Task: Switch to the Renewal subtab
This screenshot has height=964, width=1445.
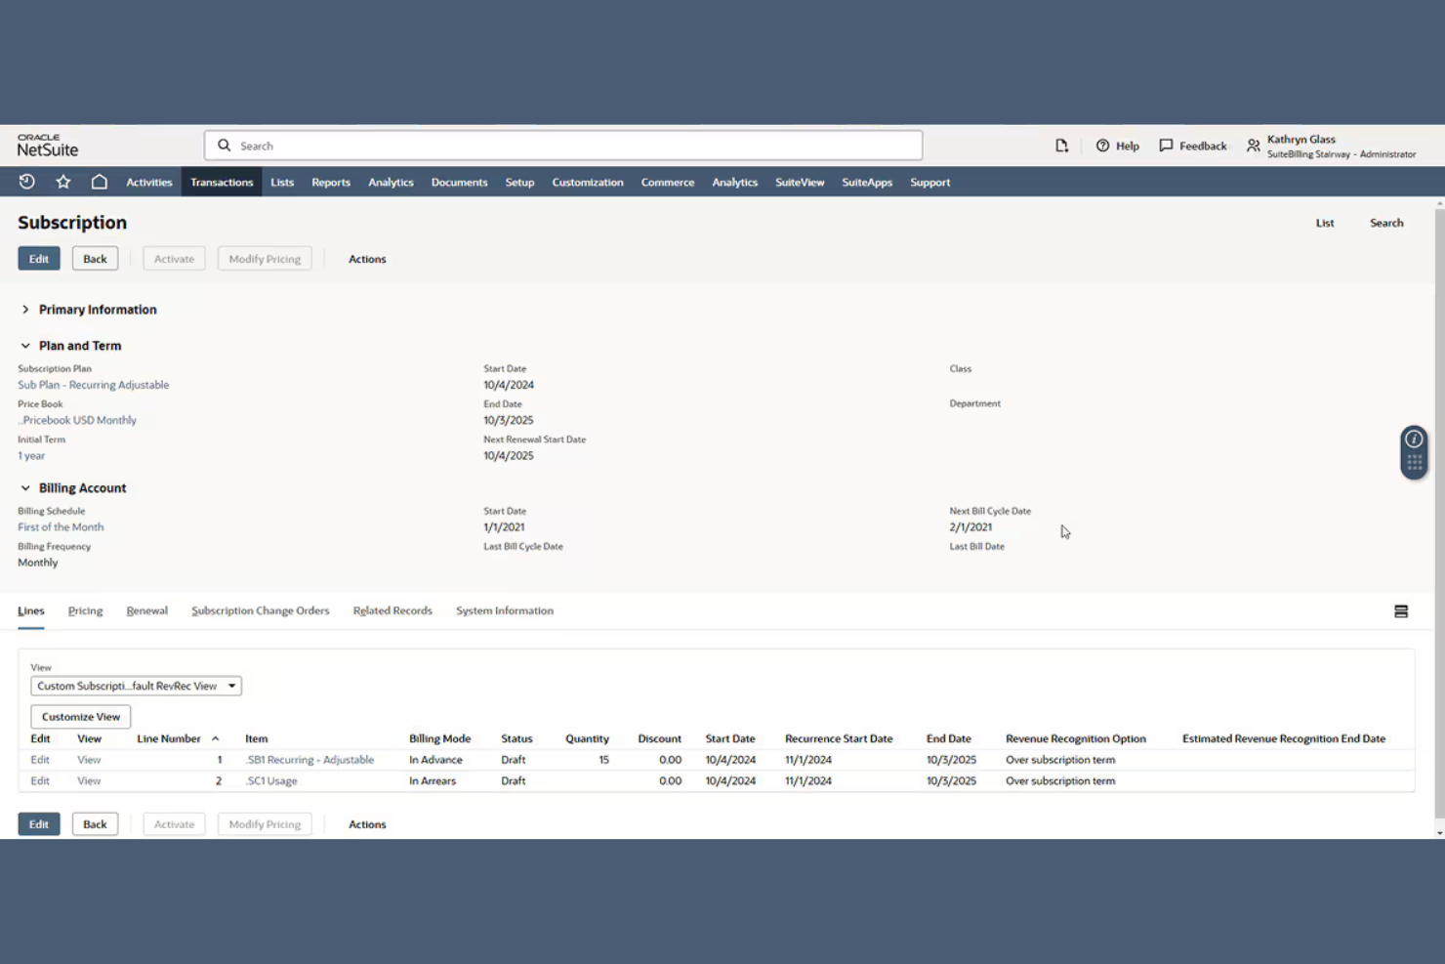Action: click(146, 610)
